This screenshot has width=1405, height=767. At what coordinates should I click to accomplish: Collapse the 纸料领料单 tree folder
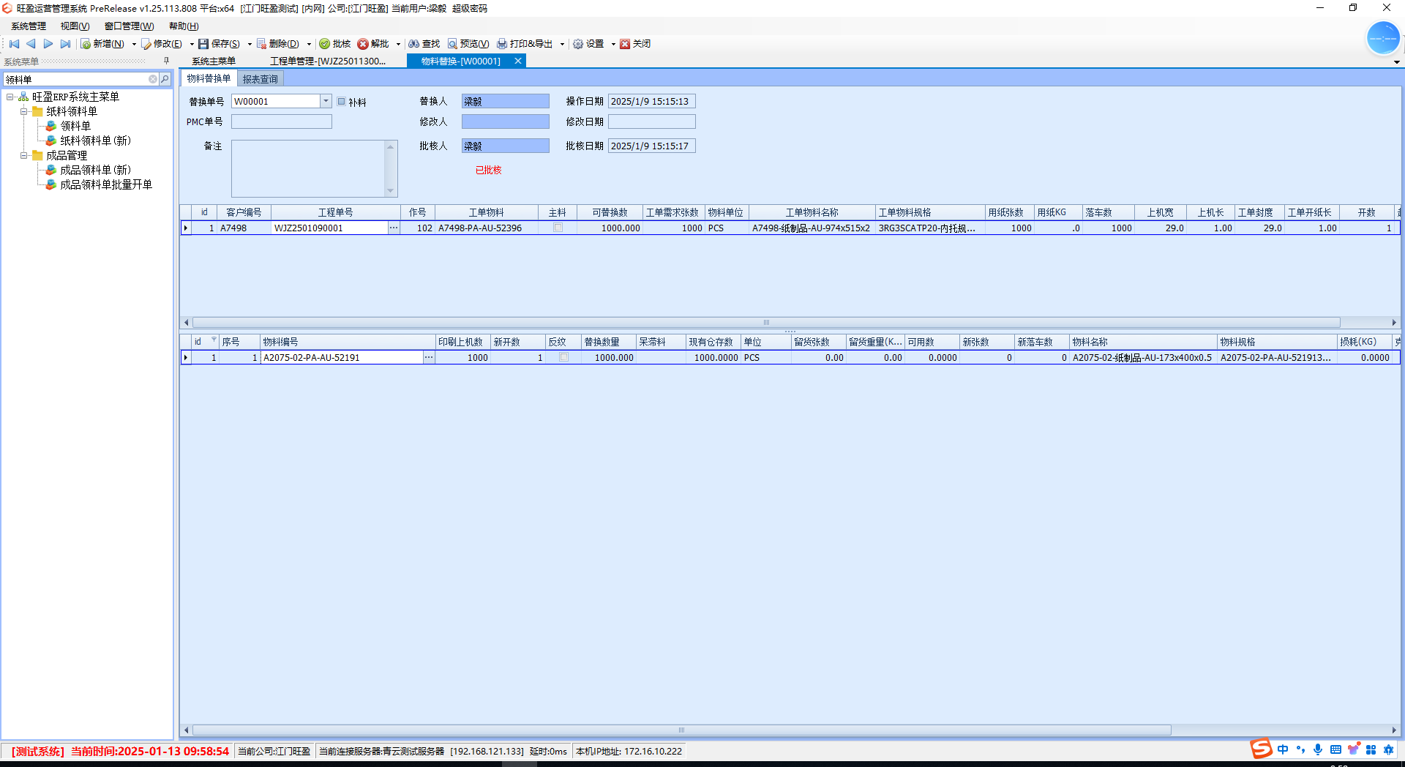click(24, 111)
